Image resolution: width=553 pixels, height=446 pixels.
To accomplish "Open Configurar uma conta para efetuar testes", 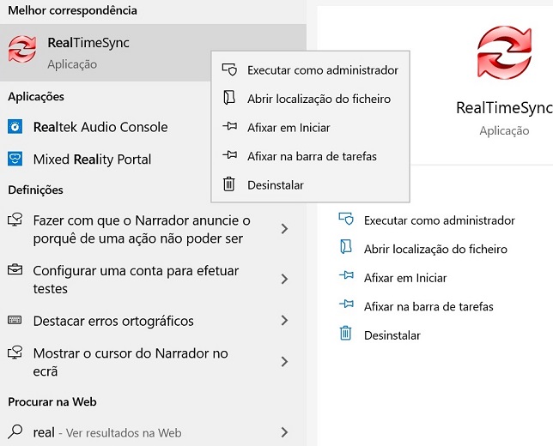I will 153,280.
